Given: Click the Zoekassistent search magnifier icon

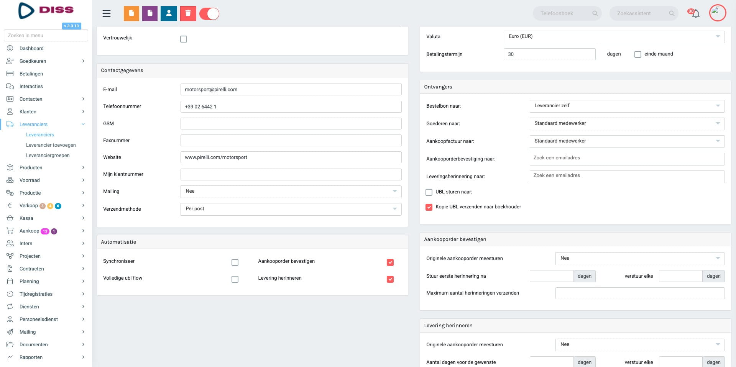Looking at the screenshot, I should (672, 13).
